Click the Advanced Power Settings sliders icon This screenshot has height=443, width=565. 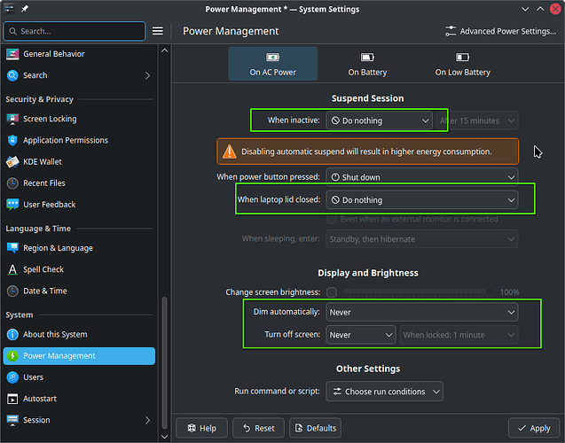coord(451,31)
